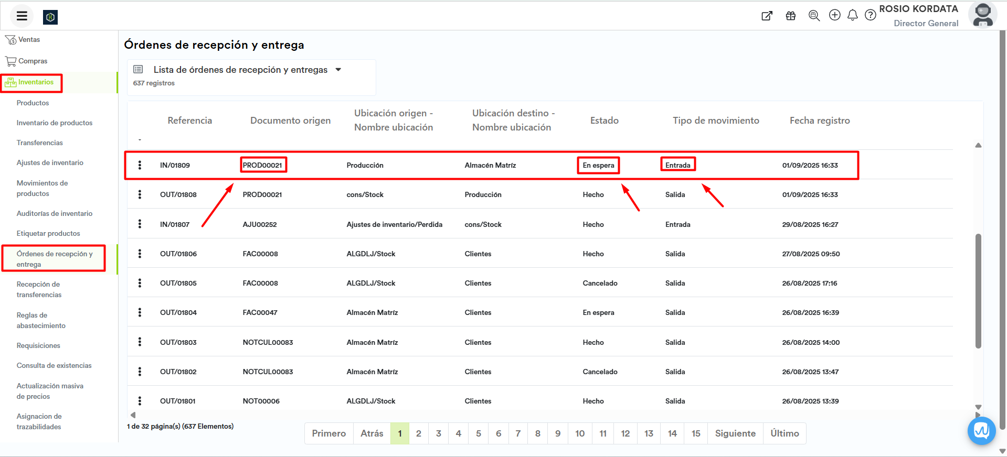The width and height of the screenshot is (1007, 457).
Task: Open three-dot menu for OUT/01806
Action: tap(140, 254)
